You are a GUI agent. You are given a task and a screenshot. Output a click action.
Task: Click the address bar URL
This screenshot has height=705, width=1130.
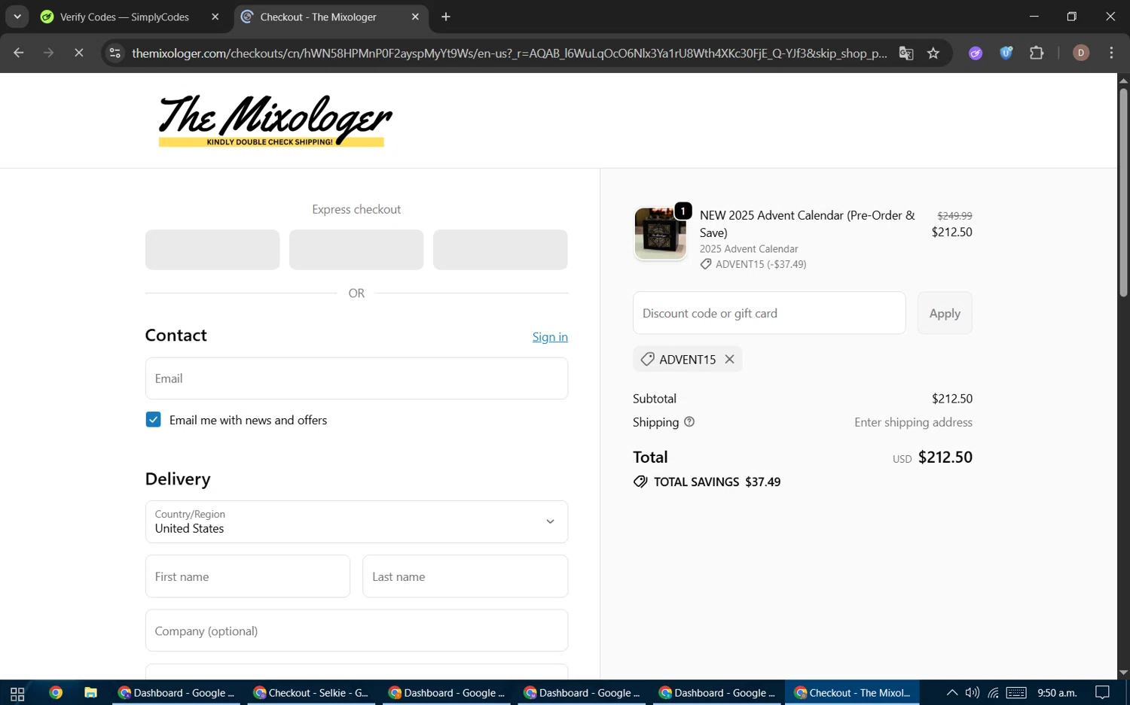[509, 53]
